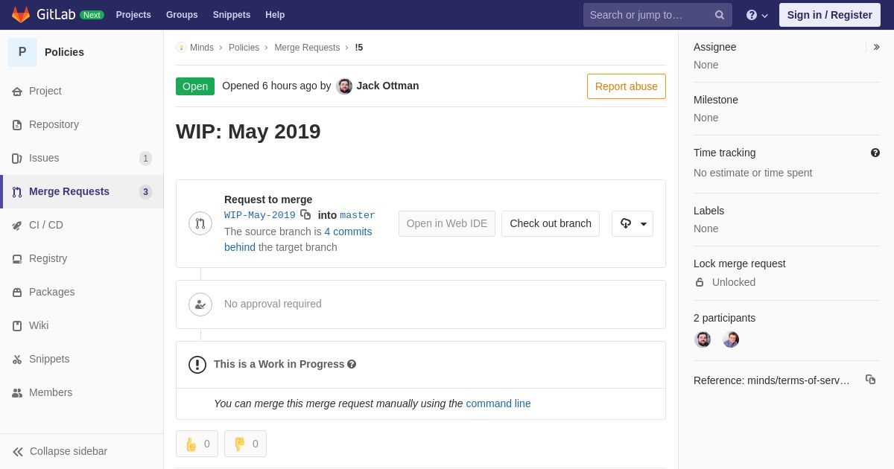894x469 pixels.
Task: Click the Next badge
Action: coord(92,15)
